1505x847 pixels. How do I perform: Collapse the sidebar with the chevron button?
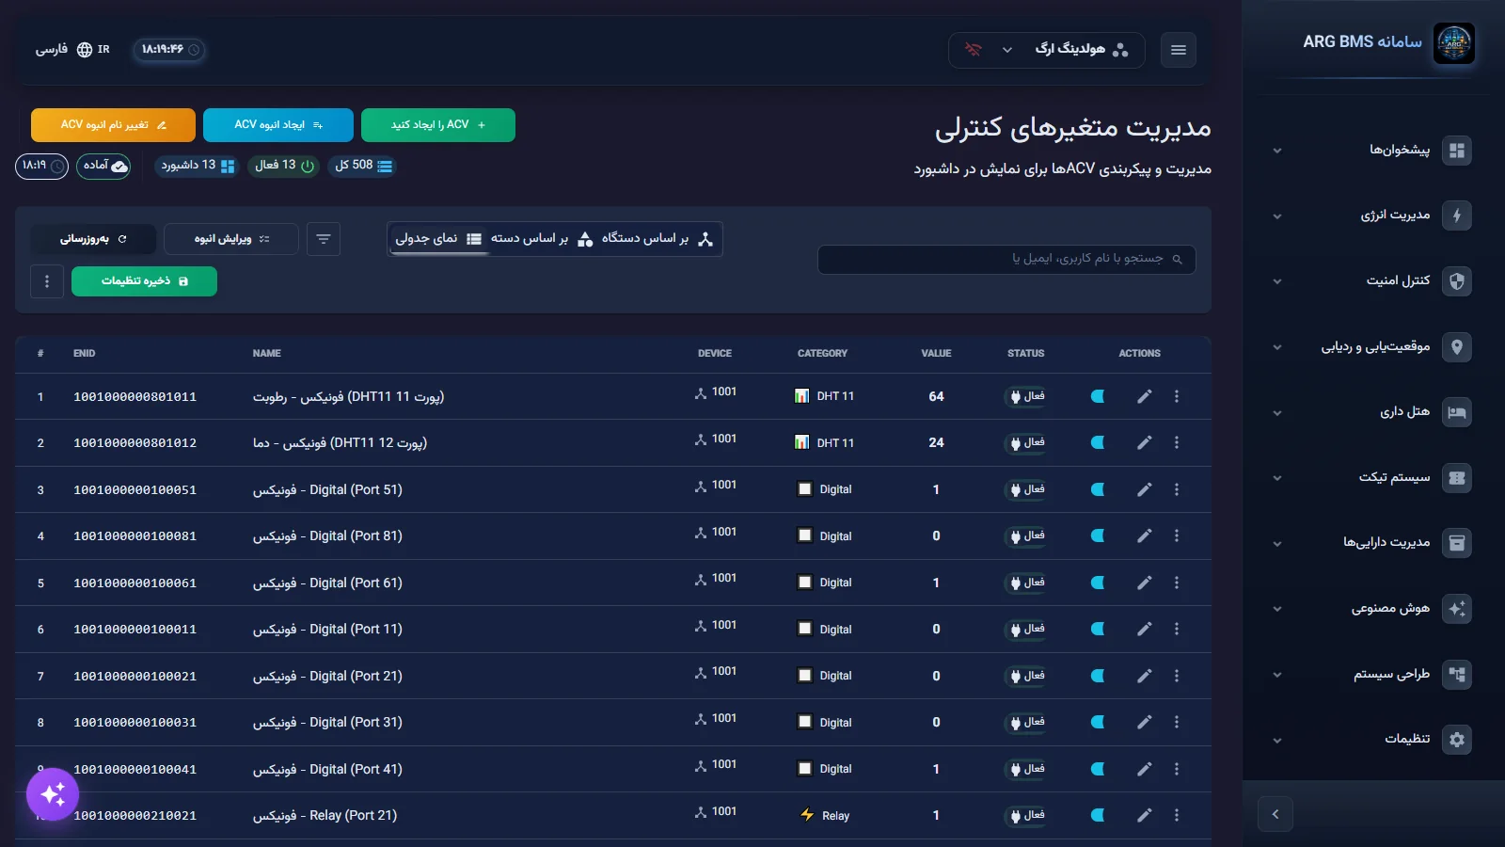click(x=1275, y=814)
